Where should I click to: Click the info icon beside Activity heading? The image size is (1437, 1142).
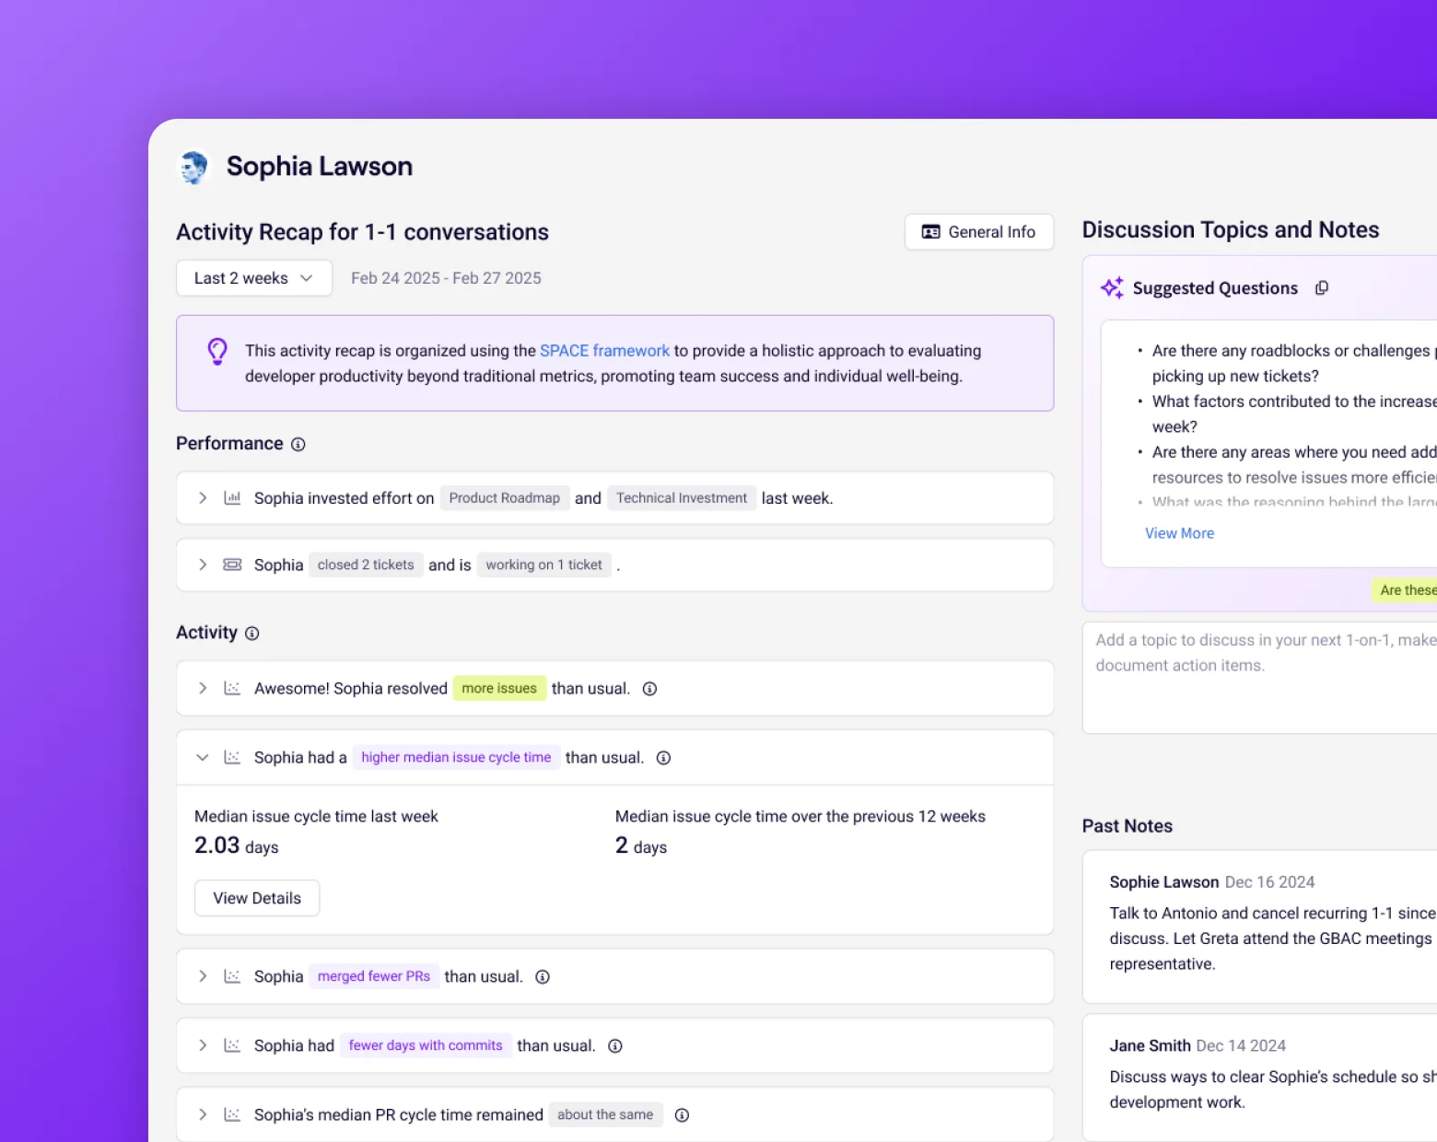coord(252,634)
